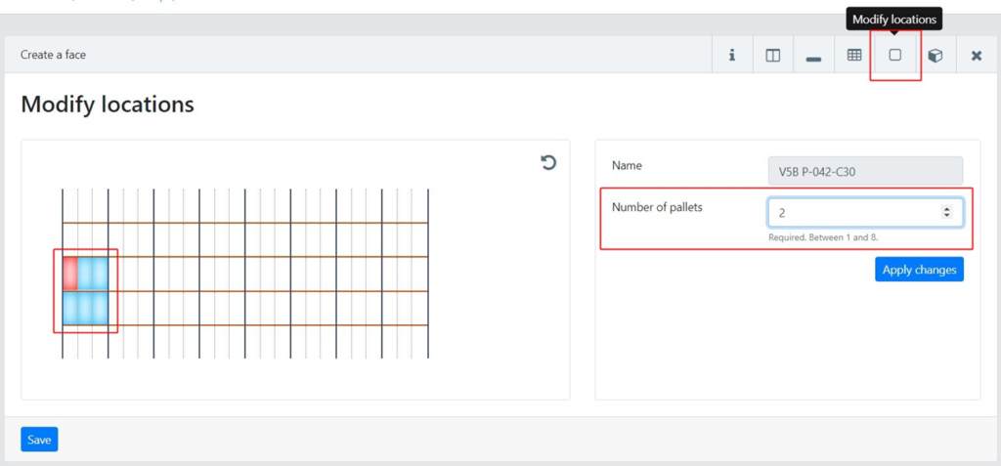This screenshot has width=1001, height=466.
Task: Select the lower-left blue pallet cell
Action: tap(70, 308)
